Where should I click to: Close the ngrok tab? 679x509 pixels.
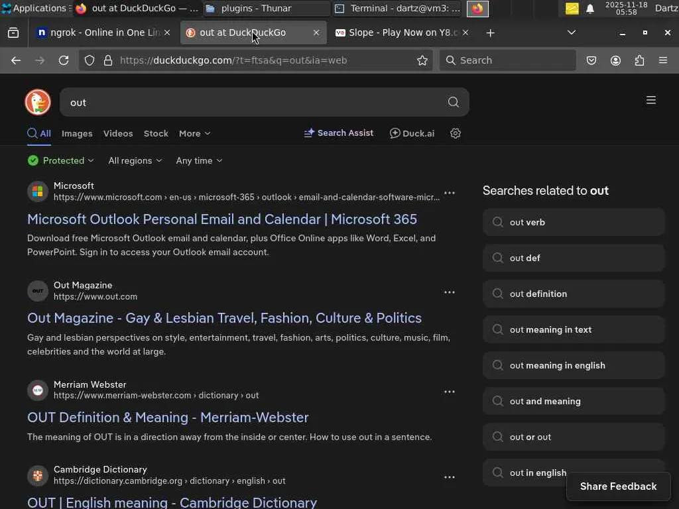167,33
